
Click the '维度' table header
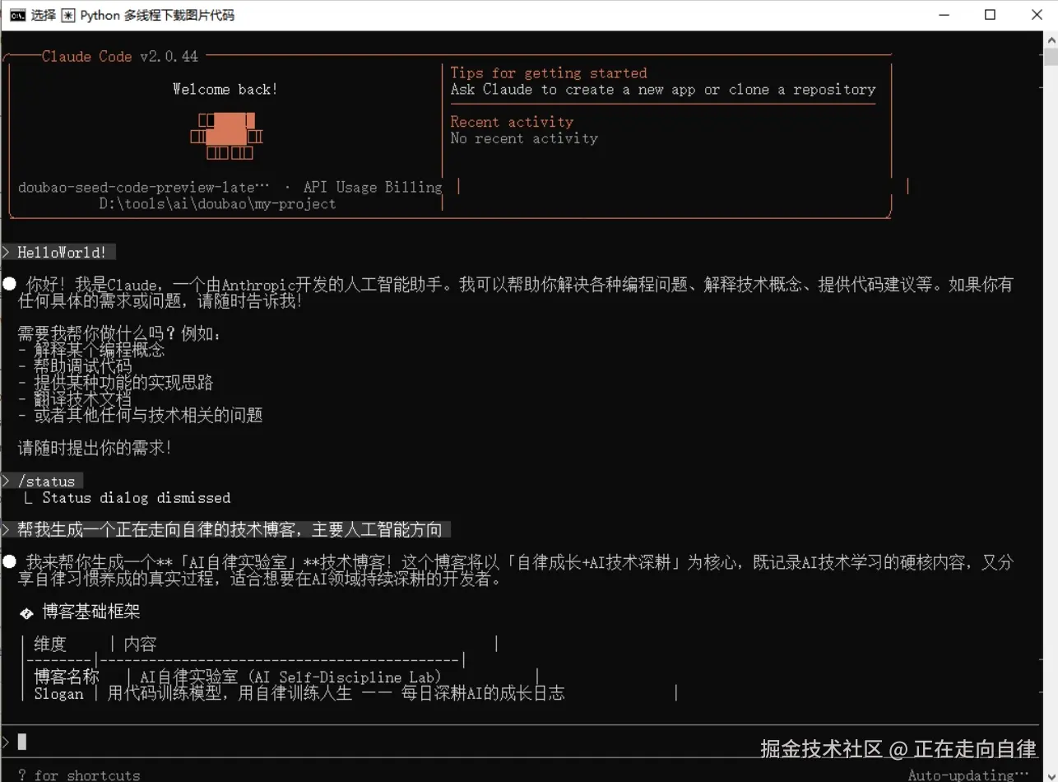[50, 644]
